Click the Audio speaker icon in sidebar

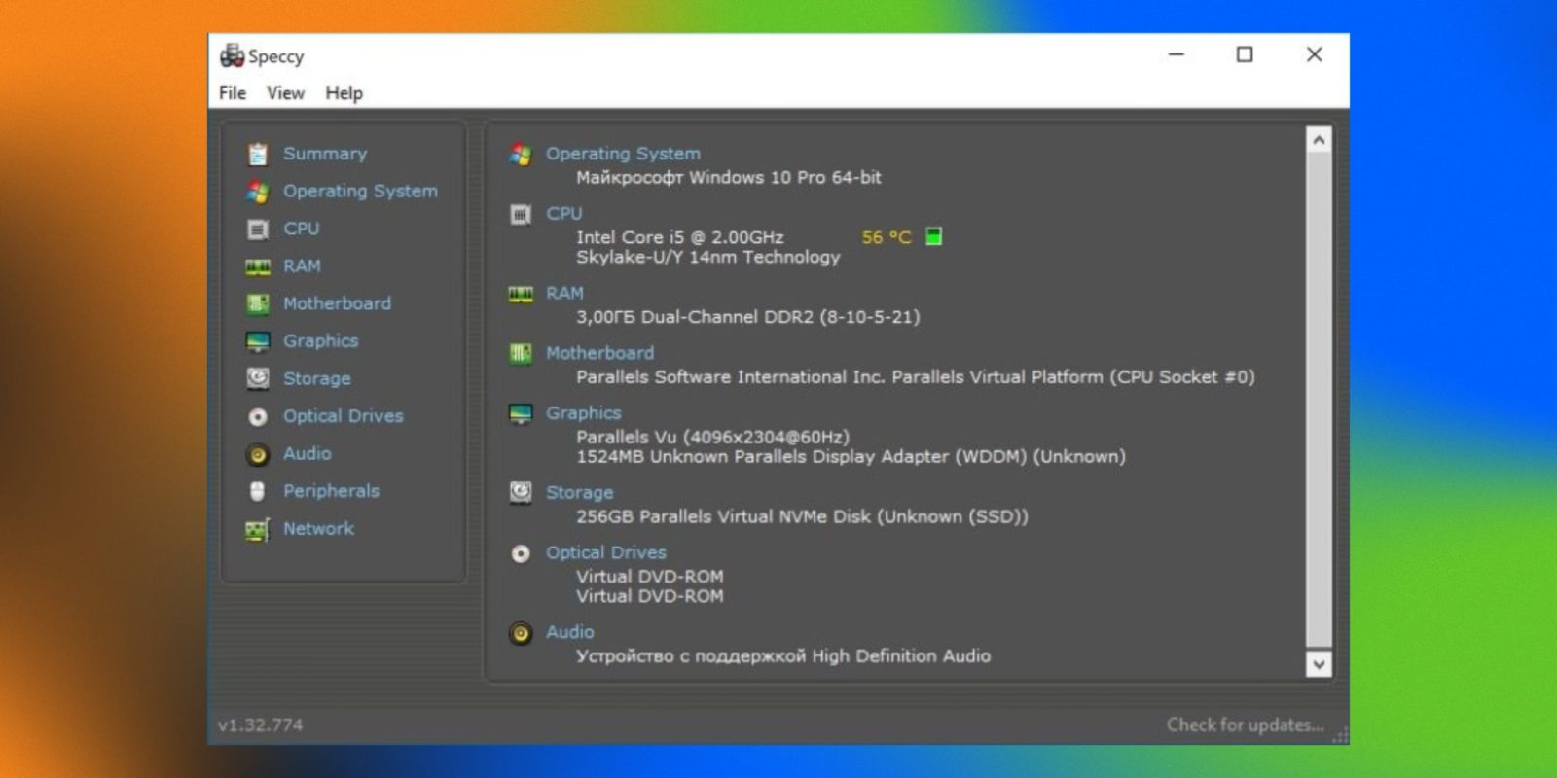click(x=257, y=454)
